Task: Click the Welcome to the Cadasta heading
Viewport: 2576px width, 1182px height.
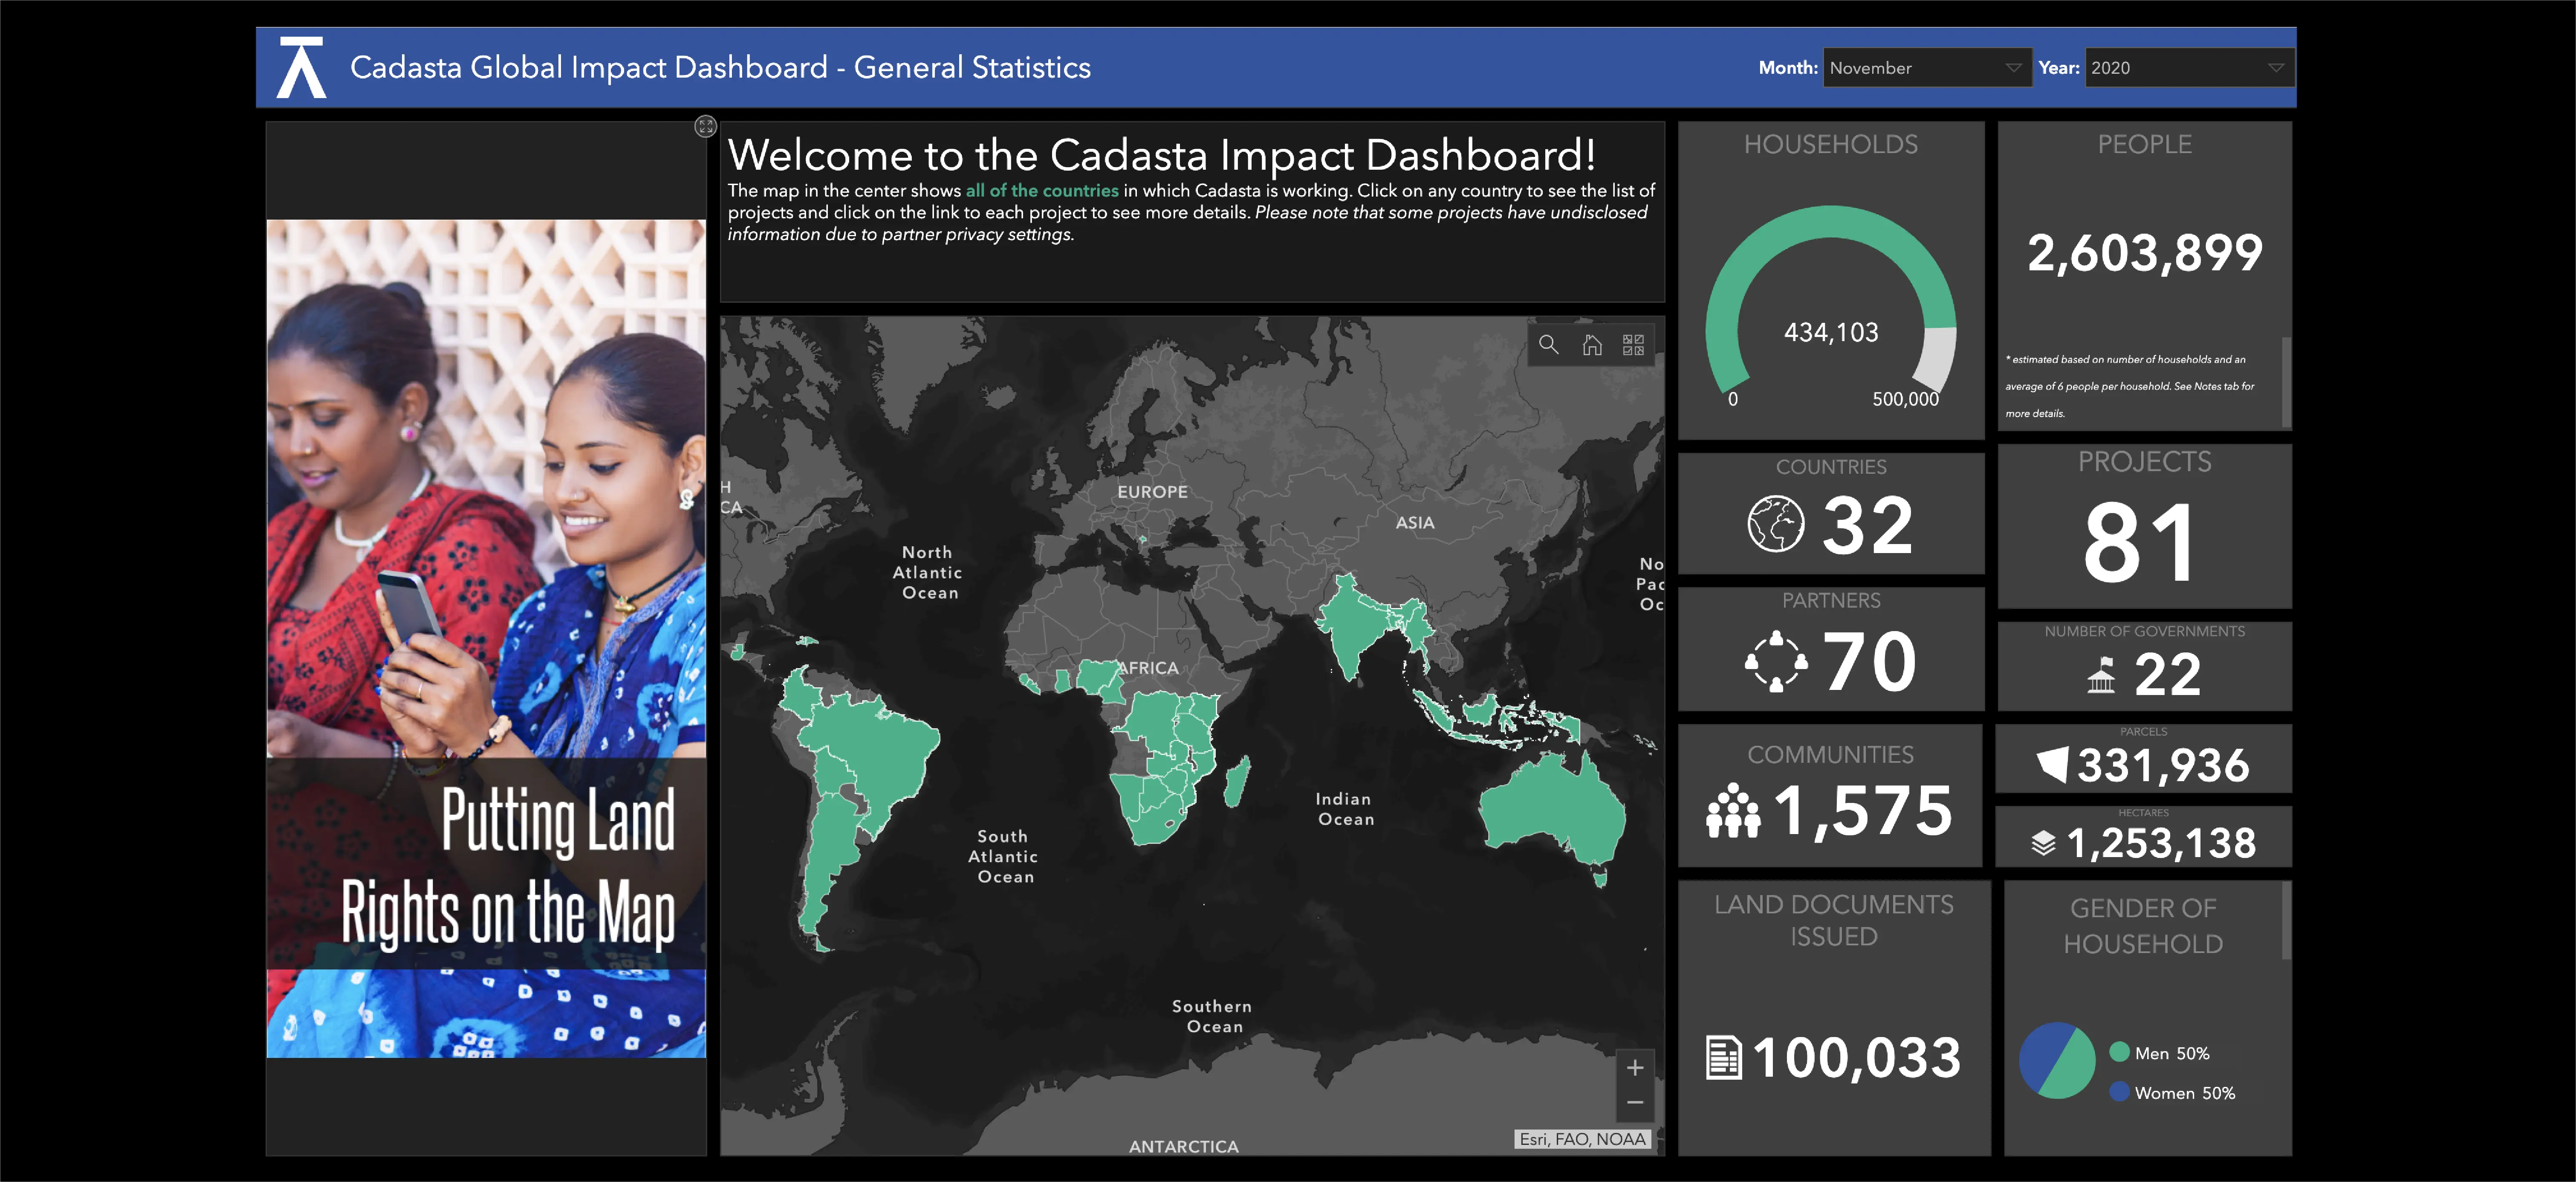Action: click(1161, 155)
